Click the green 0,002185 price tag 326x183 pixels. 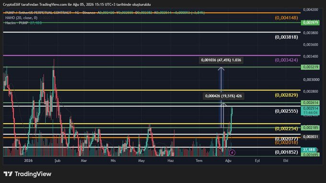tap(310, 127)
